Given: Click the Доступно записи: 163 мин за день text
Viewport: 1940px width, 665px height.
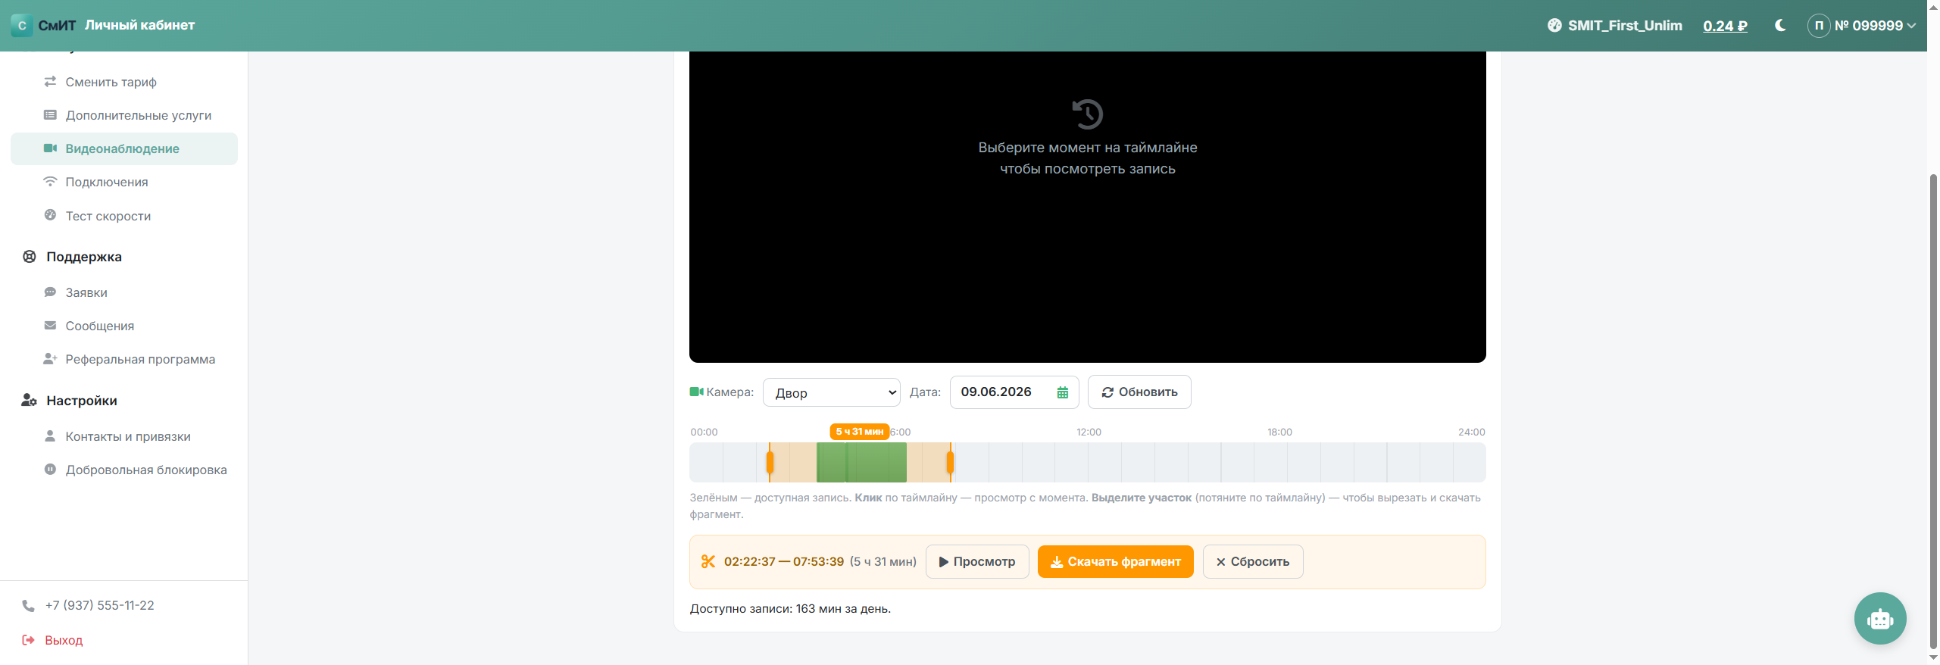Looking at the screenshot, I should click(790, 609).
